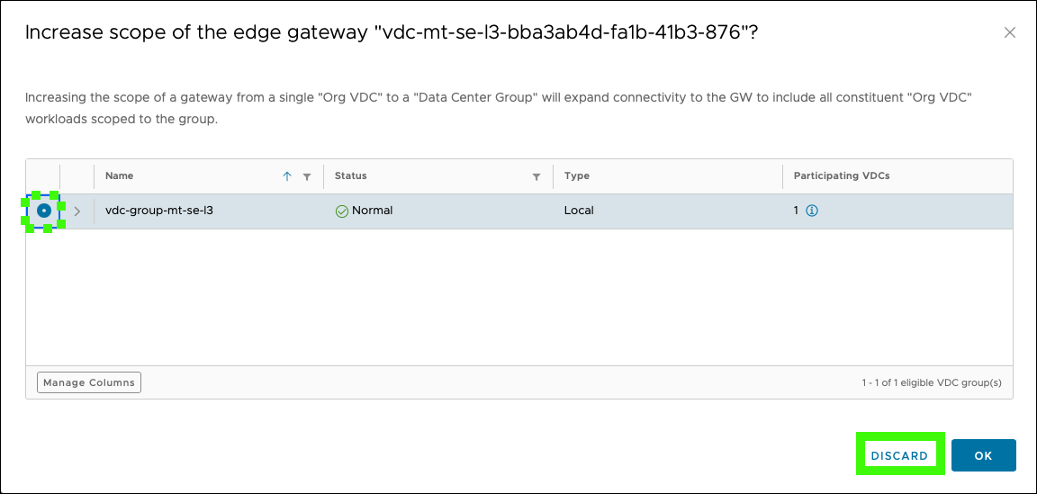Click the vdc-group-mt-se-l3 name cell

159,211
